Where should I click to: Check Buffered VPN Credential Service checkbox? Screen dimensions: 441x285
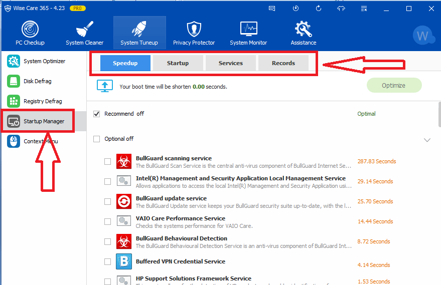[107, 261]
